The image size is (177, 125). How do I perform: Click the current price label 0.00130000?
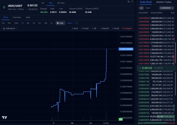126,49
